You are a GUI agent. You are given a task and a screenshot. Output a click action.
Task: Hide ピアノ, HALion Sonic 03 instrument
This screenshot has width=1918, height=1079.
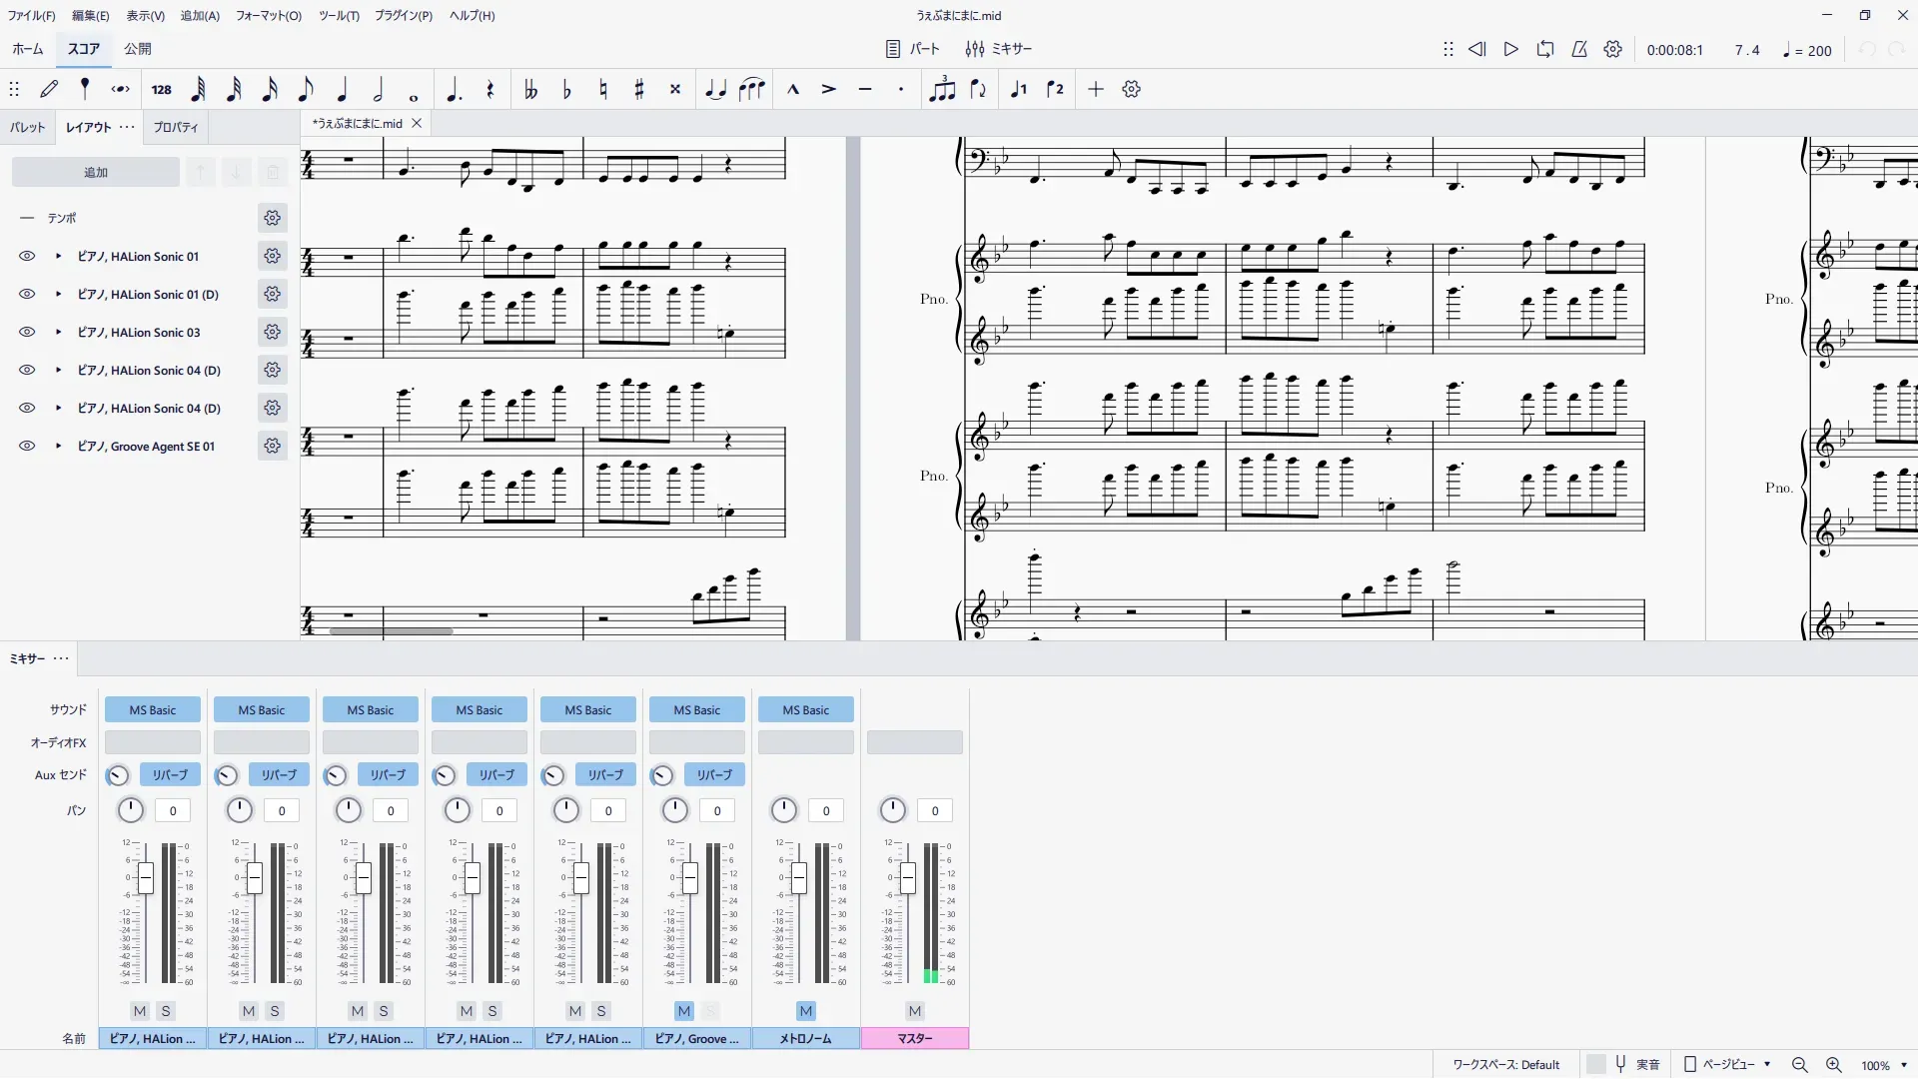(27, 333)
